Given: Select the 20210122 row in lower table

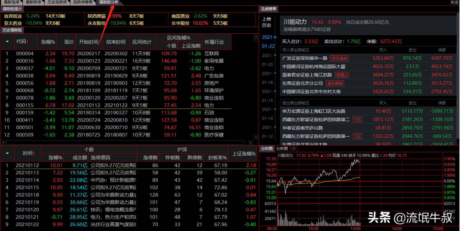Looking at the screenshot, I should [129, 224].
